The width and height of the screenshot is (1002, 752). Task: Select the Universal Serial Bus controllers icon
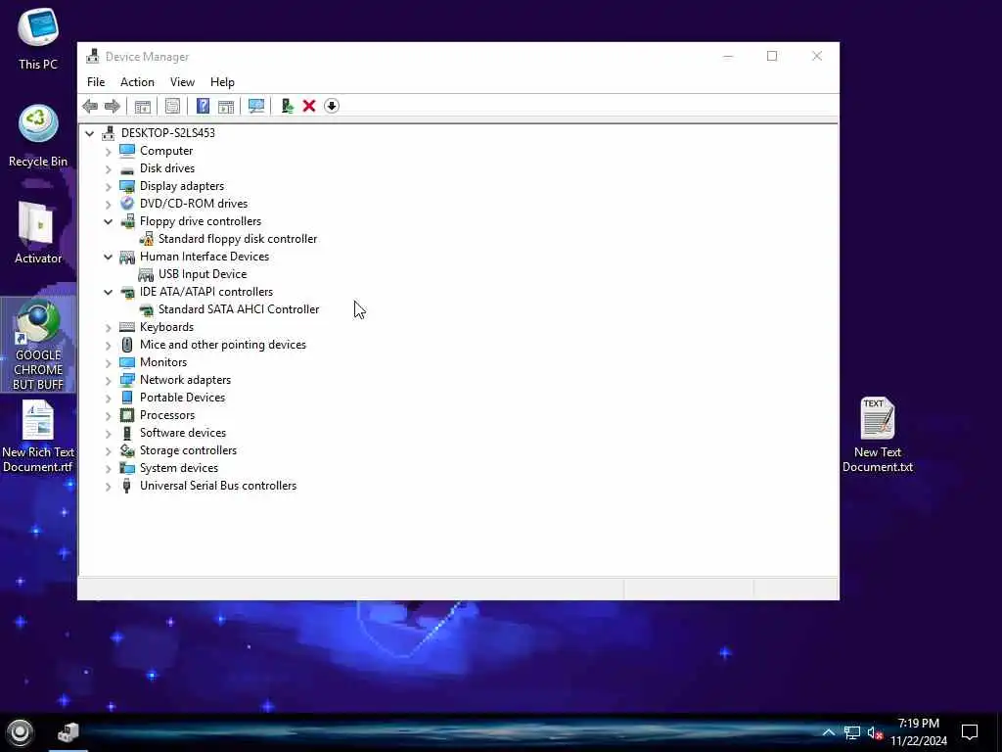point(127,486)
